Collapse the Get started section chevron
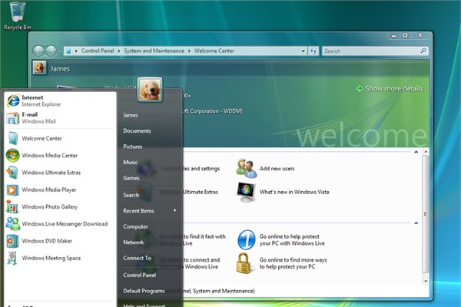 [416, 152]
